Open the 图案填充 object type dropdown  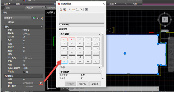[x=17, y=18]
